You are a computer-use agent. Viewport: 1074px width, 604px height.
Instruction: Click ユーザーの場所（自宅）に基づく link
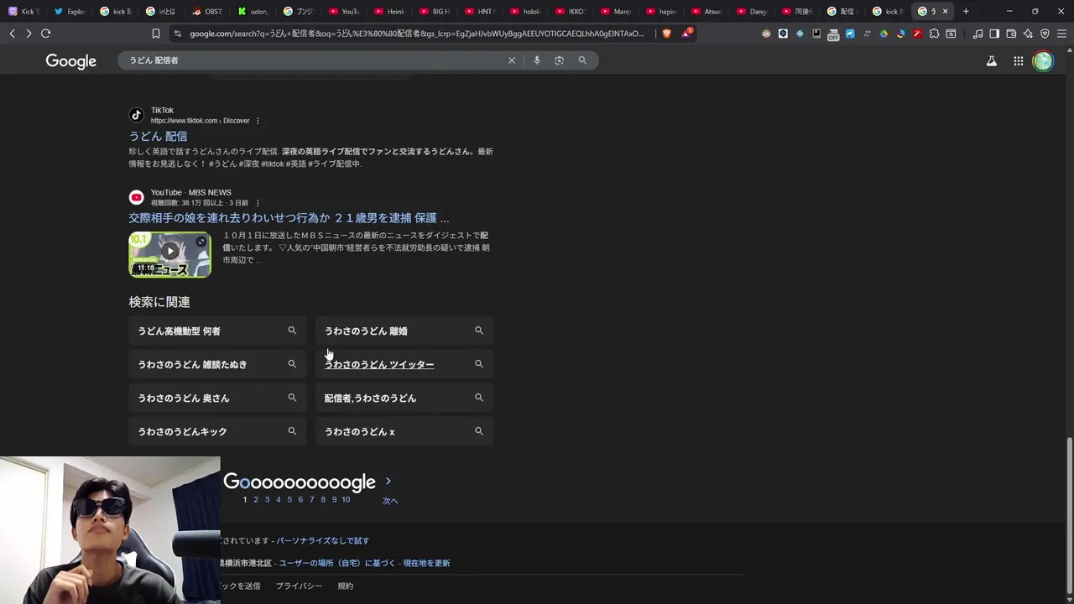[337, 563]
